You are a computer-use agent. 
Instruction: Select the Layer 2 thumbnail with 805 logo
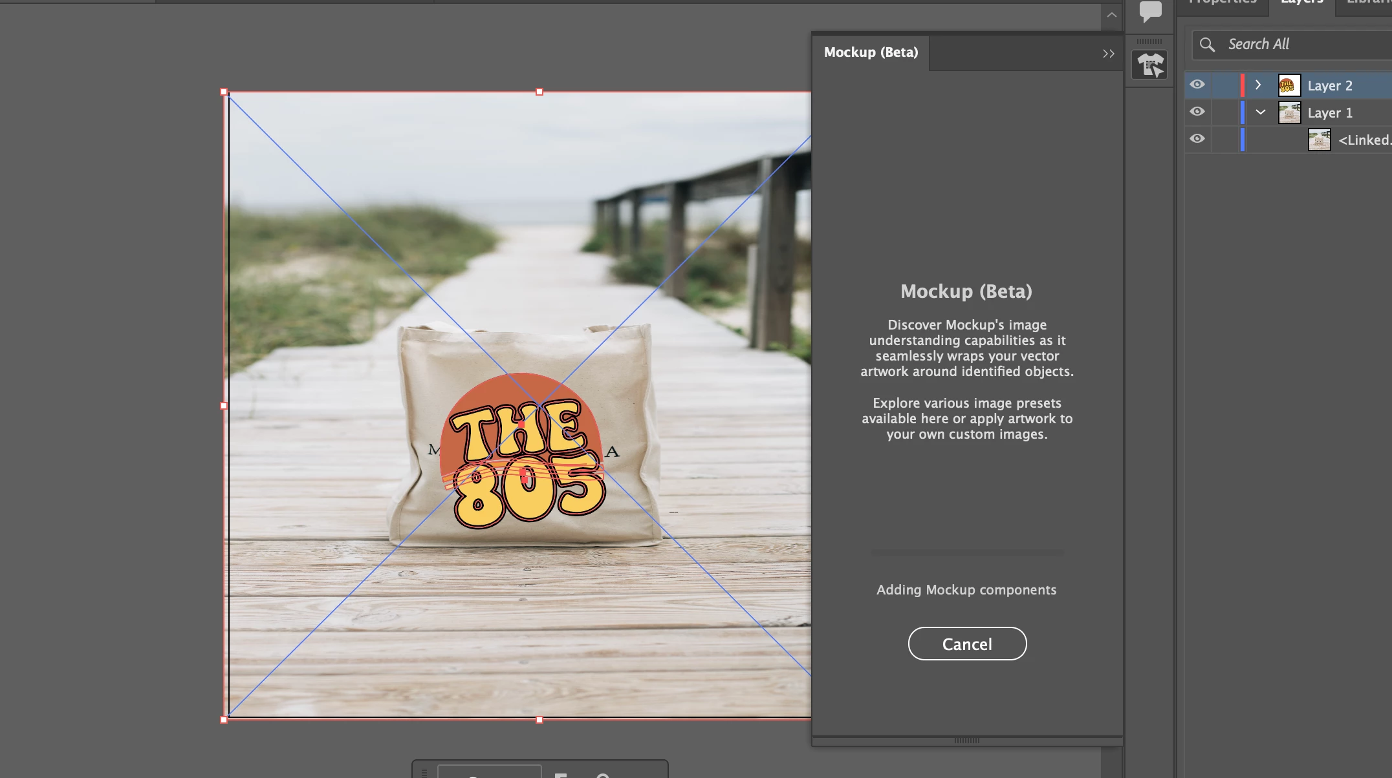[1289, 85]
